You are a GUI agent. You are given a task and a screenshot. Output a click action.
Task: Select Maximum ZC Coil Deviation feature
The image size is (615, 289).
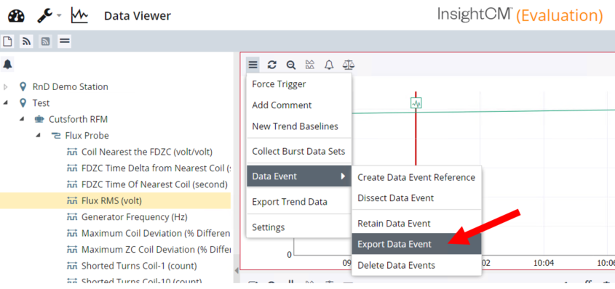coord(156,250)
